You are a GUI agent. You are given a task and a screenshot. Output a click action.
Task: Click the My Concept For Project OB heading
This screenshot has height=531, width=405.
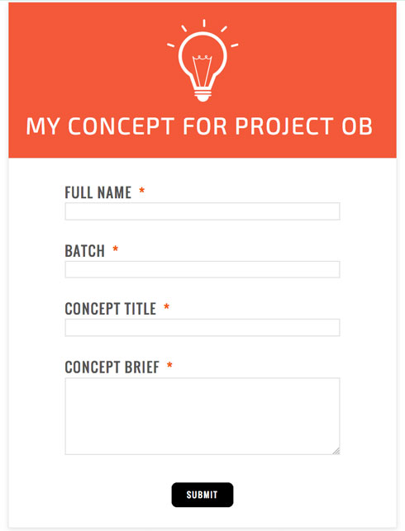(x=199, y=126)
